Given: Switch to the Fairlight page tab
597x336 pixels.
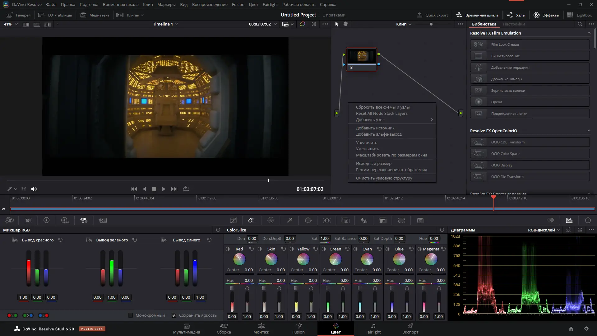Looking at the screenshot, I should (x=373, y=329).
